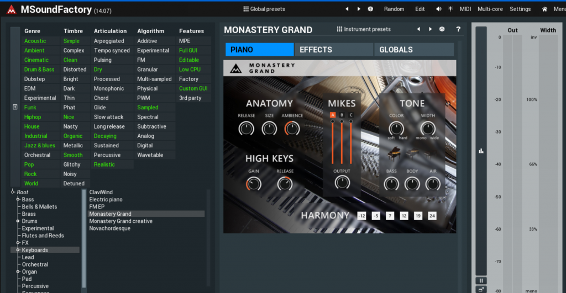Select the Brass category in tree
This screenshot has height=293, width=566.
[29, 214]
